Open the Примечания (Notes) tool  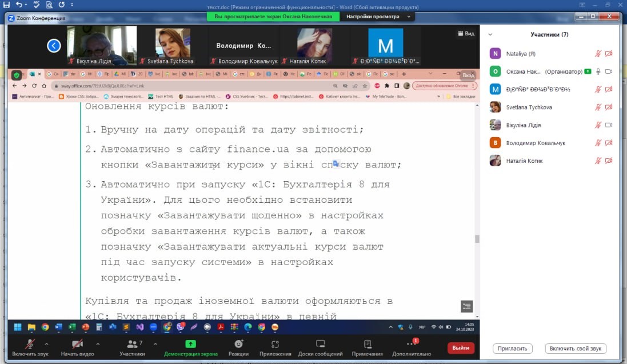click(x=368, y=347)
